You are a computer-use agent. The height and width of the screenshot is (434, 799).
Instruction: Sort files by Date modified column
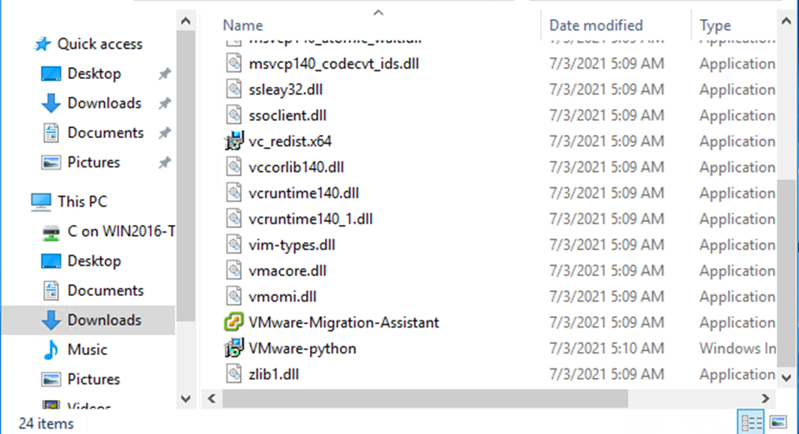pos(596,25)
